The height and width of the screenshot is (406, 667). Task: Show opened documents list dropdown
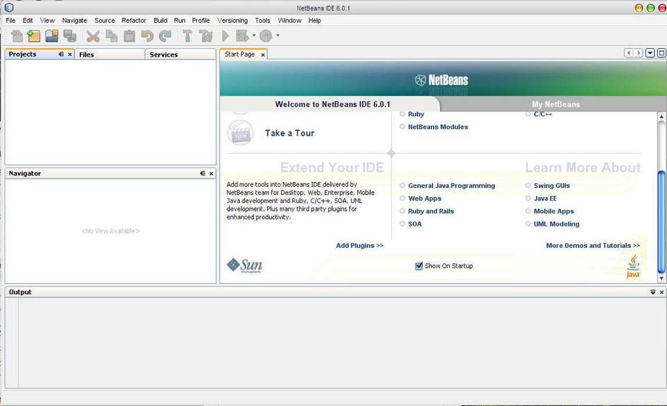pyautogui.click(x=650, y=53)
